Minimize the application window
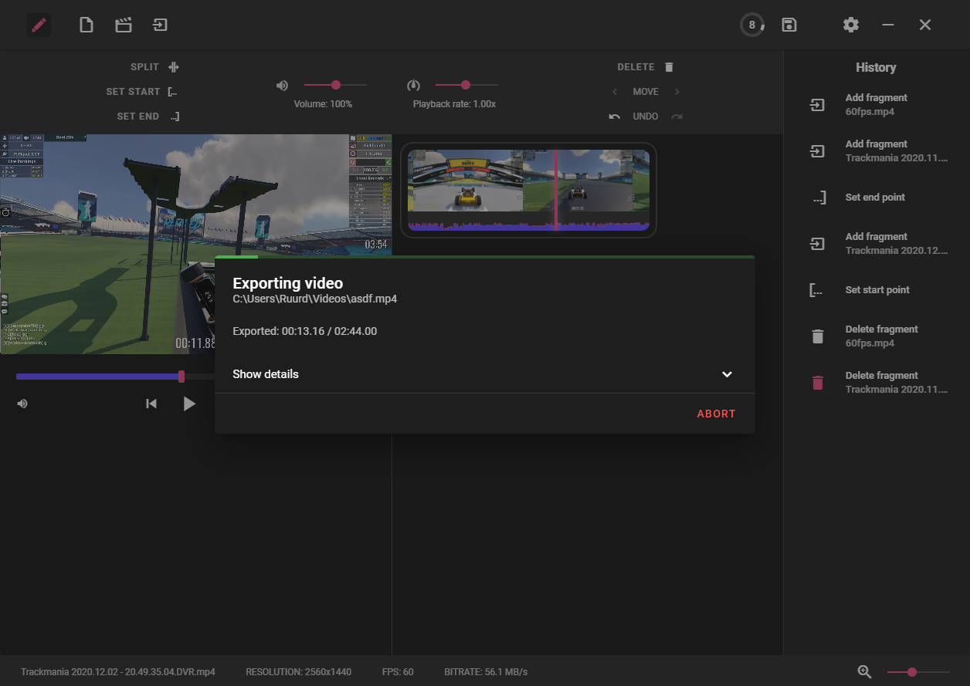This screenshot has height=686, width=970. 888,25
